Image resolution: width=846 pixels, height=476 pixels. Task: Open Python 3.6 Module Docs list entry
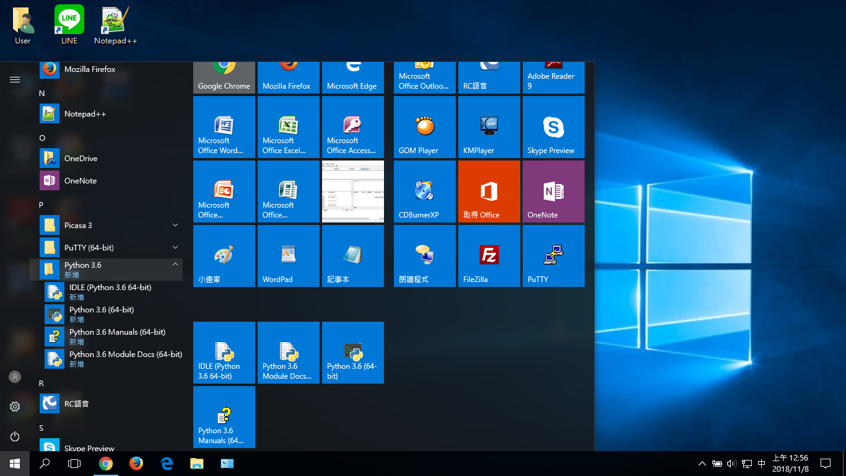pos(107,359)
